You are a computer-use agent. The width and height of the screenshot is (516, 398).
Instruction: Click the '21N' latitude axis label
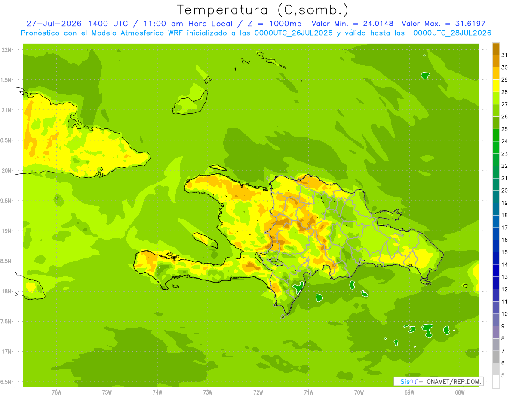[7, 110]
